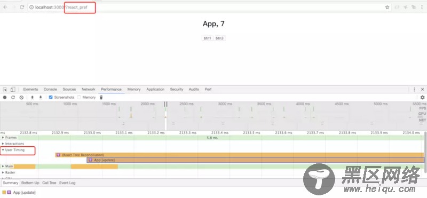Clear the recording with the clear icon
The height and width of the screenshot is (198, 427).
coord(21,97)
